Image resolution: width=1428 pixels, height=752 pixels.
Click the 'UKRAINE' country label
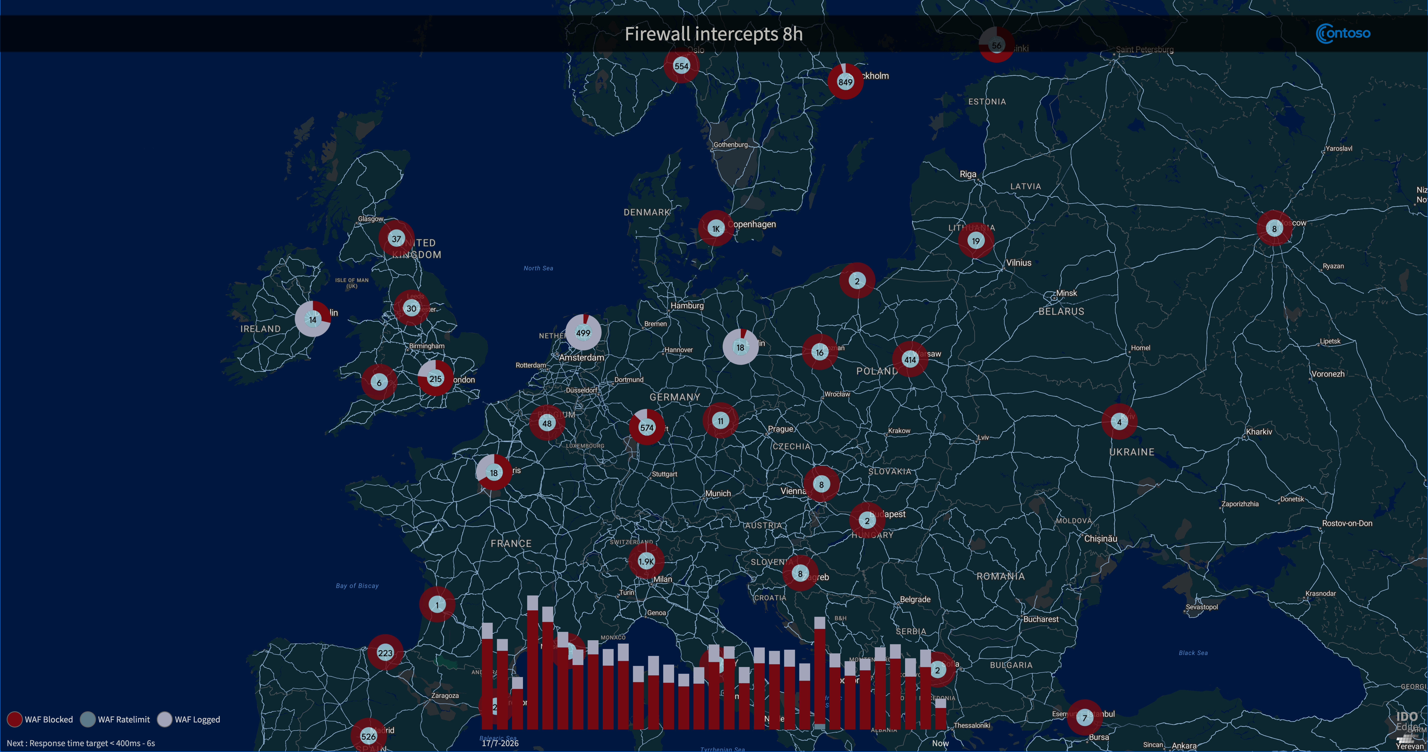click(x=1132, y=452)
